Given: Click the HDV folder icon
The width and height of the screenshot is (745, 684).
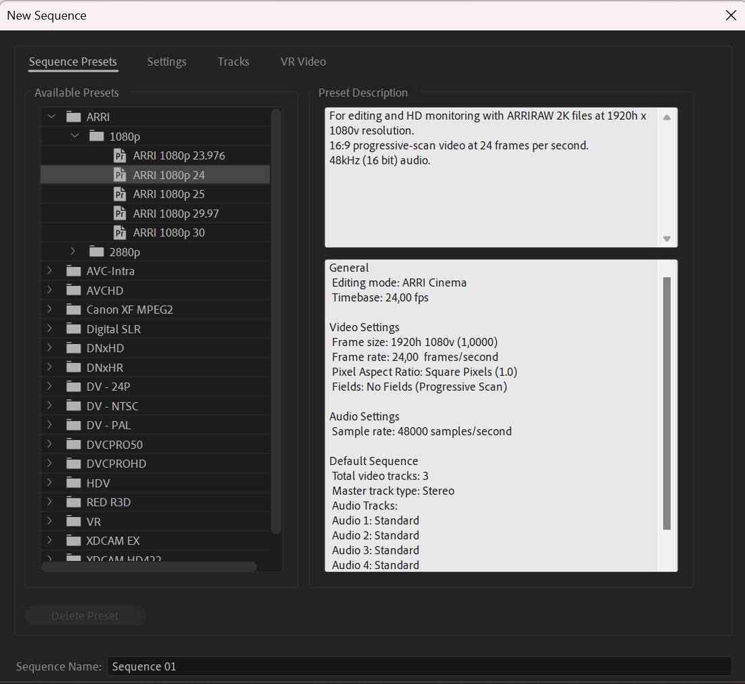Looking at the screenshot, I should [x=74, y=482].
